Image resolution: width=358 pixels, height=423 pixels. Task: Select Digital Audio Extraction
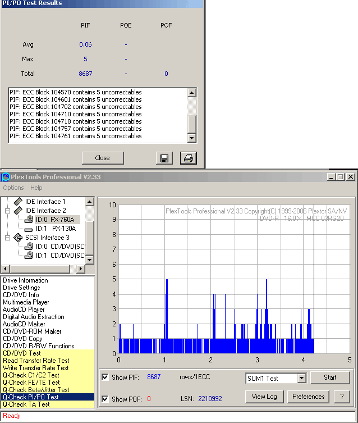coord(34,317)
